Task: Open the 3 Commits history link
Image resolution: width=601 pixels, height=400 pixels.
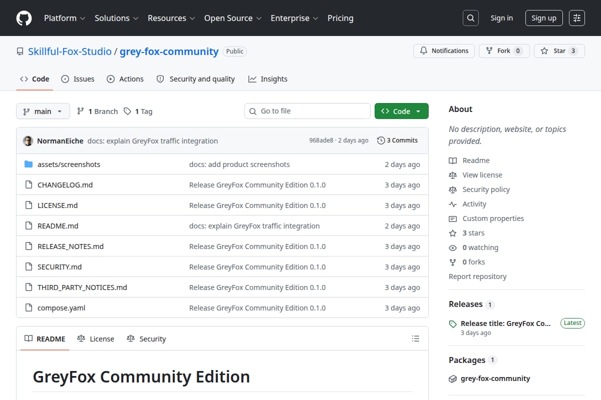Action: [x=398, y=140]
